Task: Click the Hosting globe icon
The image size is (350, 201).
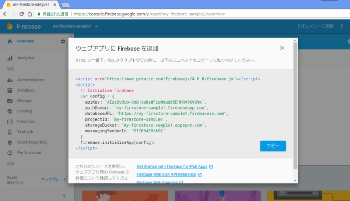Action: tap(10, 111)
